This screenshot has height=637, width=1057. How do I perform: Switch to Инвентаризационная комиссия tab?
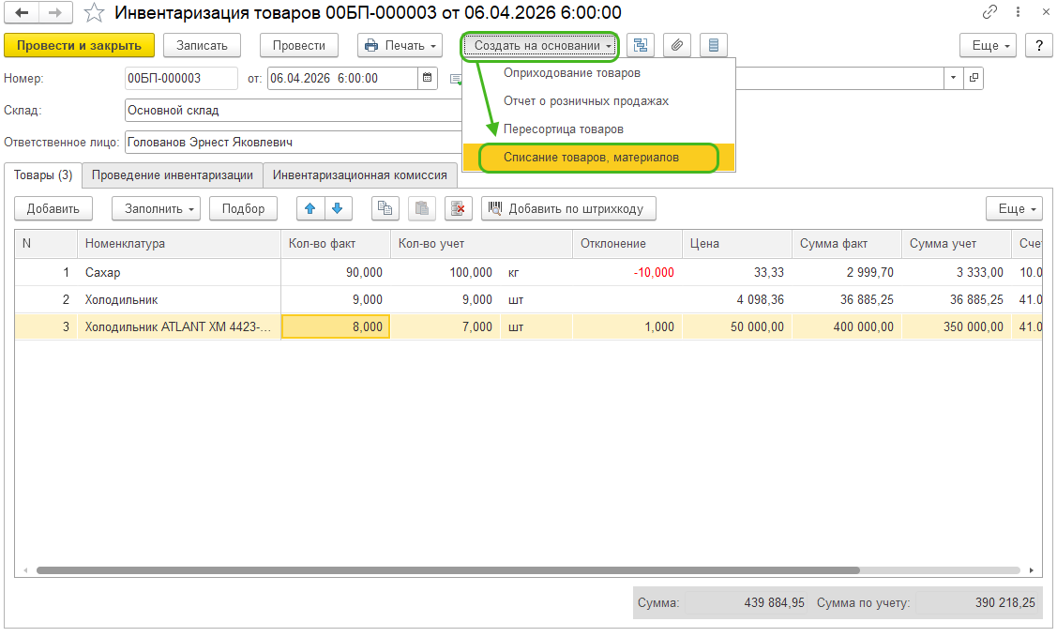click(359, 174)
